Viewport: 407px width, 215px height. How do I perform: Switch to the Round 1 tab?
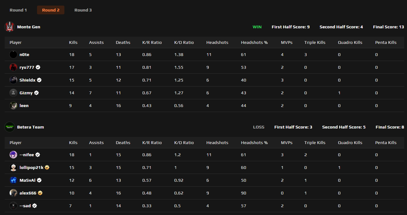(18, 10)
